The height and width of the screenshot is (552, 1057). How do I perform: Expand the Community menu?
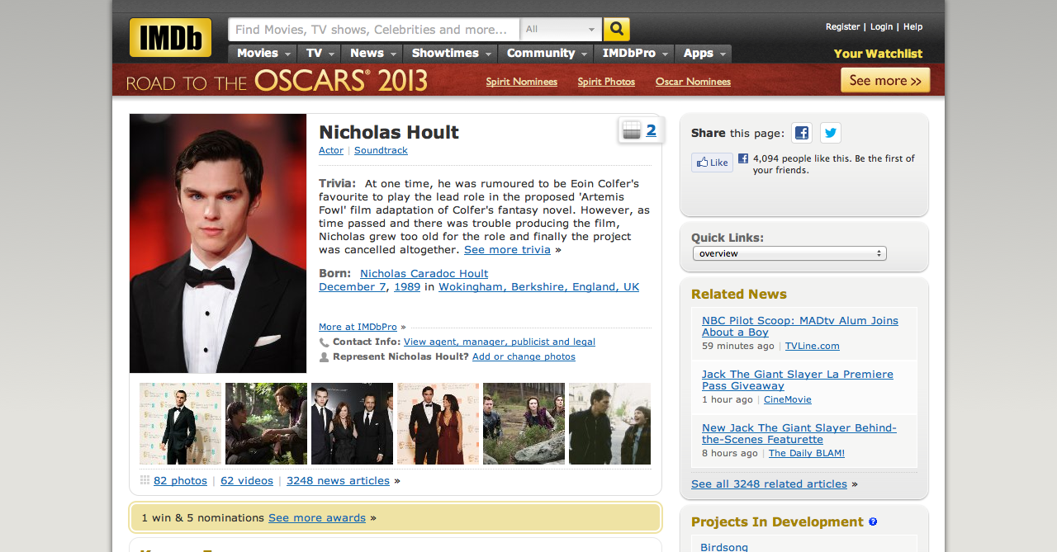tap(546, 54)
